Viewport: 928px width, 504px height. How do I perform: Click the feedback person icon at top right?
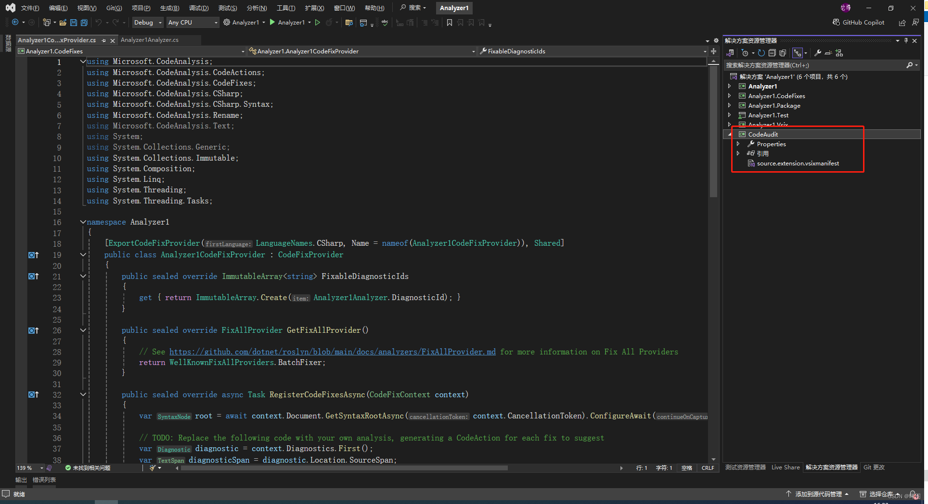(915, 22)
